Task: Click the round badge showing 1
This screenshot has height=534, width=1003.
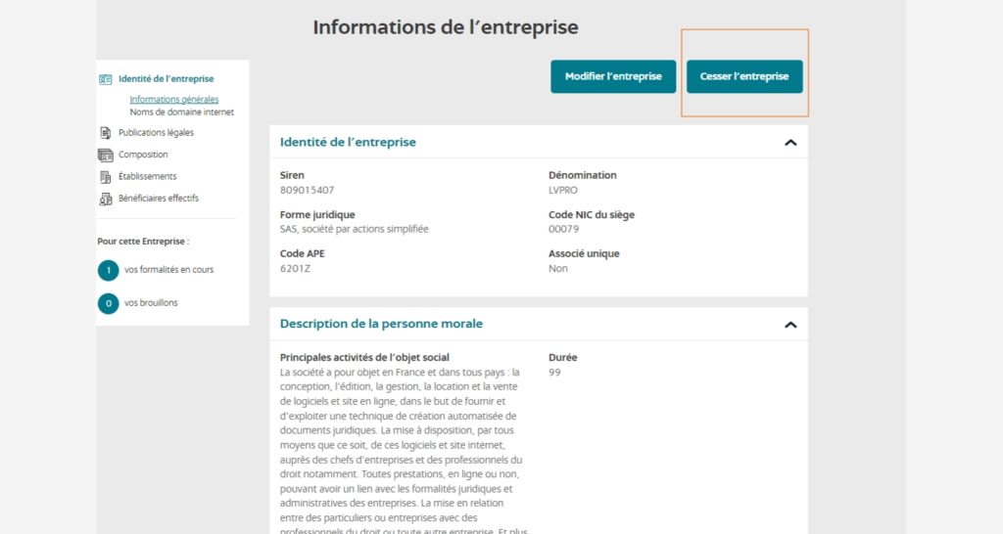Action: pyautogui.click(x=108, y=270)
